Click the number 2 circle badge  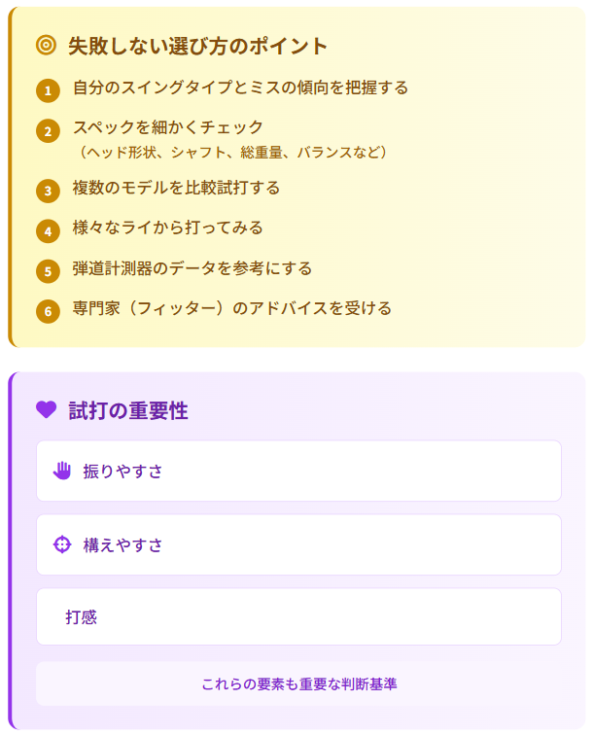48,131
